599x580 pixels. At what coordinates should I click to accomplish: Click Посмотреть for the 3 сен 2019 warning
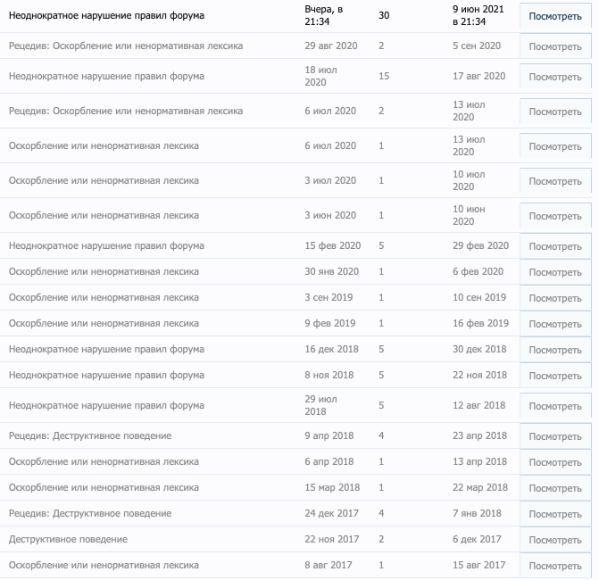pyautogui.click(x=555, y=298)
